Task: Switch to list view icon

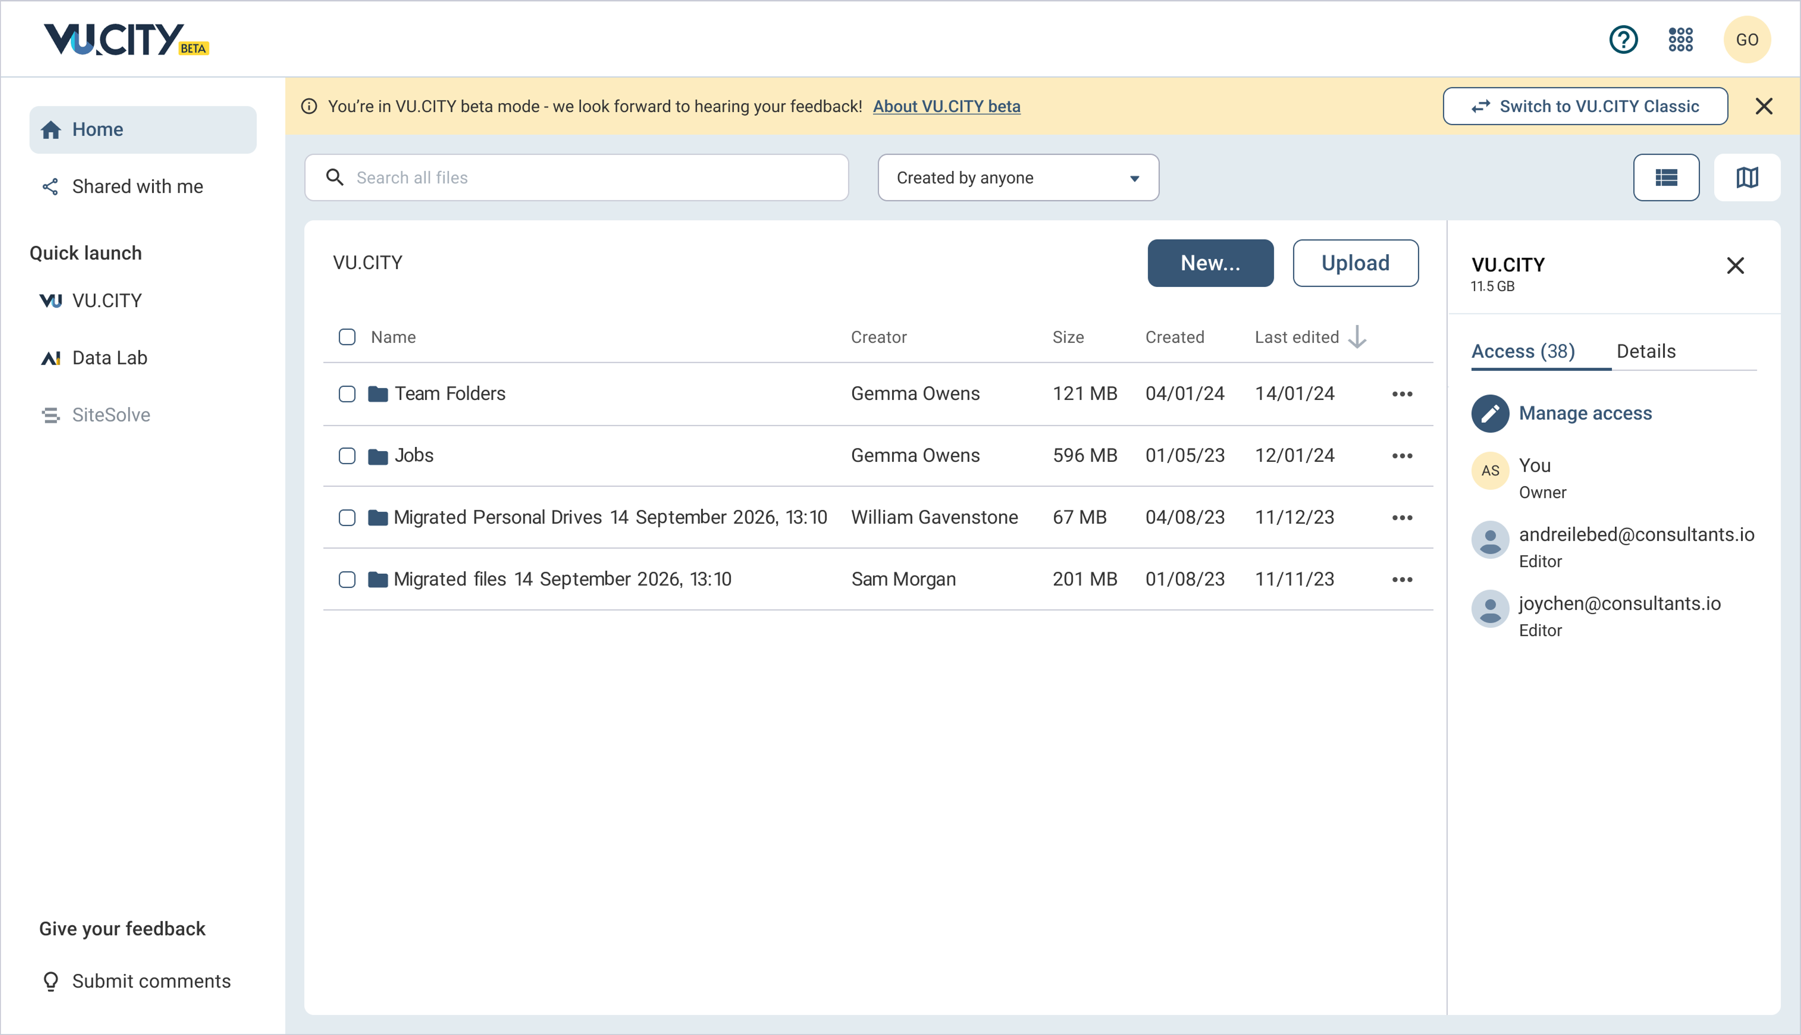Action: (1666, 178)
